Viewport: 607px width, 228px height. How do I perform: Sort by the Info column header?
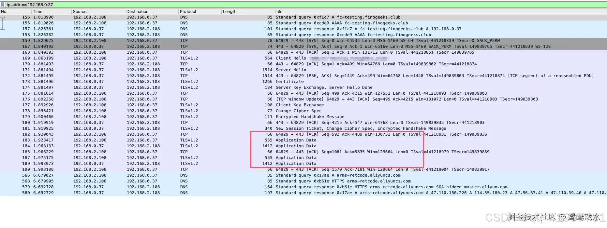[x=440, y=11]
